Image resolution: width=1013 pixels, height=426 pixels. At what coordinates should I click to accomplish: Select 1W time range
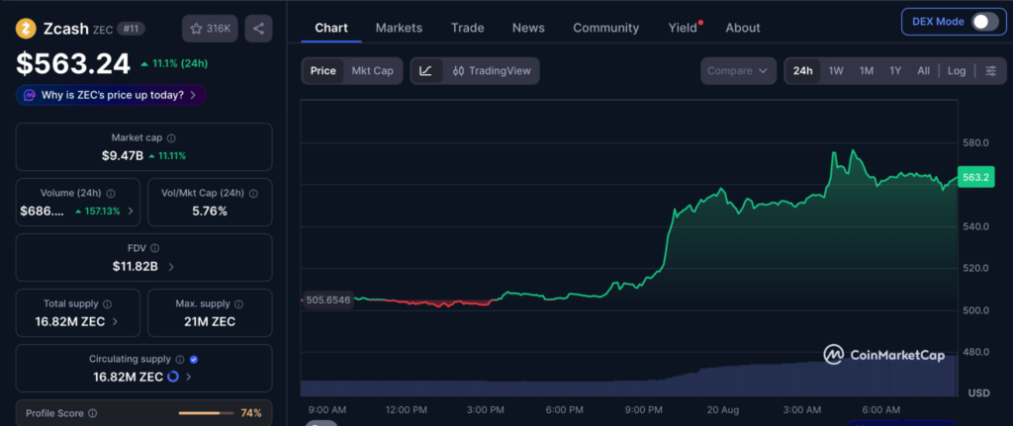pyautogui.click(x=836, y=71)
